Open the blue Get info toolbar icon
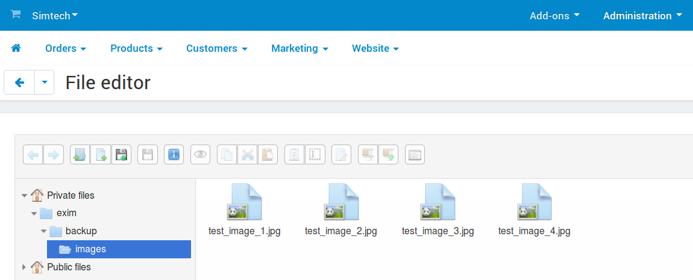Image resolution: width=693 pixels, height=280 pixels. click(174, 155)
